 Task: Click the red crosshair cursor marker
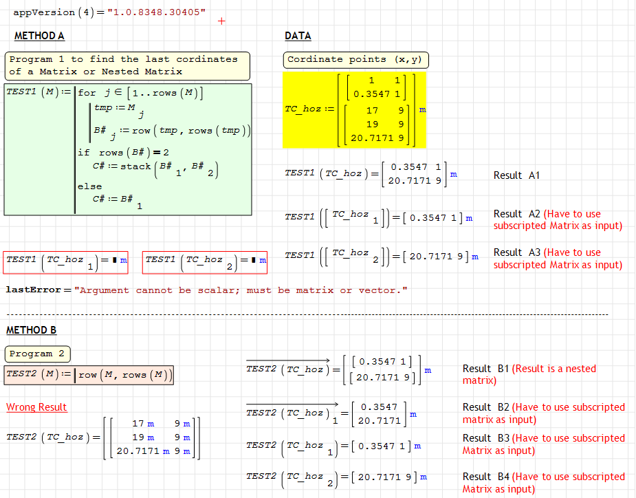click(221, 21)
